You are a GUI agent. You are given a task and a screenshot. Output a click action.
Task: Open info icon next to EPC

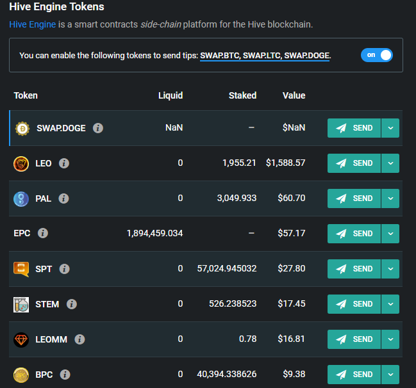[x=43, y=233]
